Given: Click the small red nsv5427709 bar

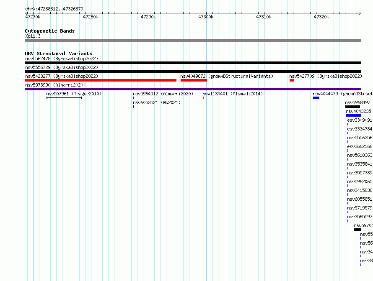Looking at the screenshot, I should [x=292, y=80].
